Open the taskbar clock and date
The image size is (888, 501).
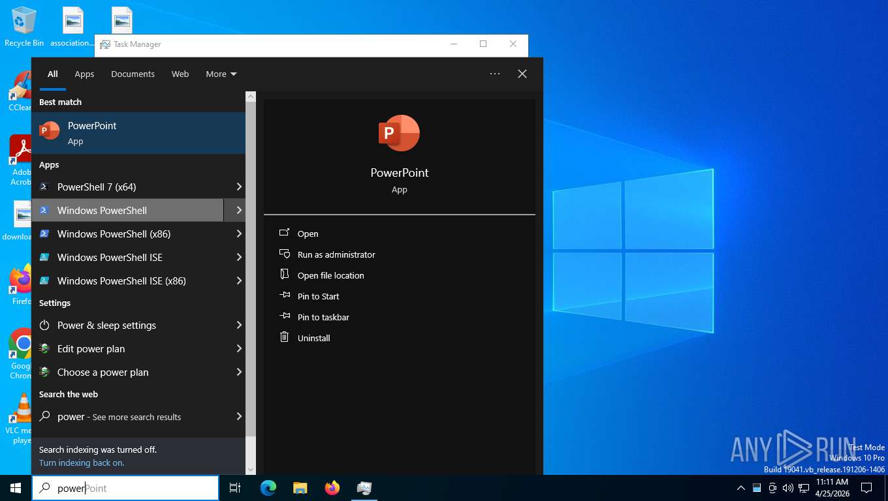(832, 488)
